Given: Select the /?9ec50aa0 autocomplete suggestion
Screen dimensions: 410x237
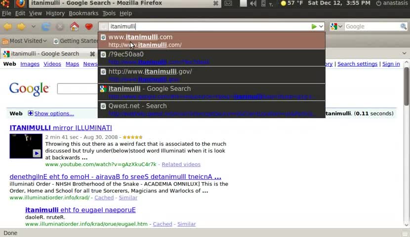Looking at the screenshot, I should 211,58.
